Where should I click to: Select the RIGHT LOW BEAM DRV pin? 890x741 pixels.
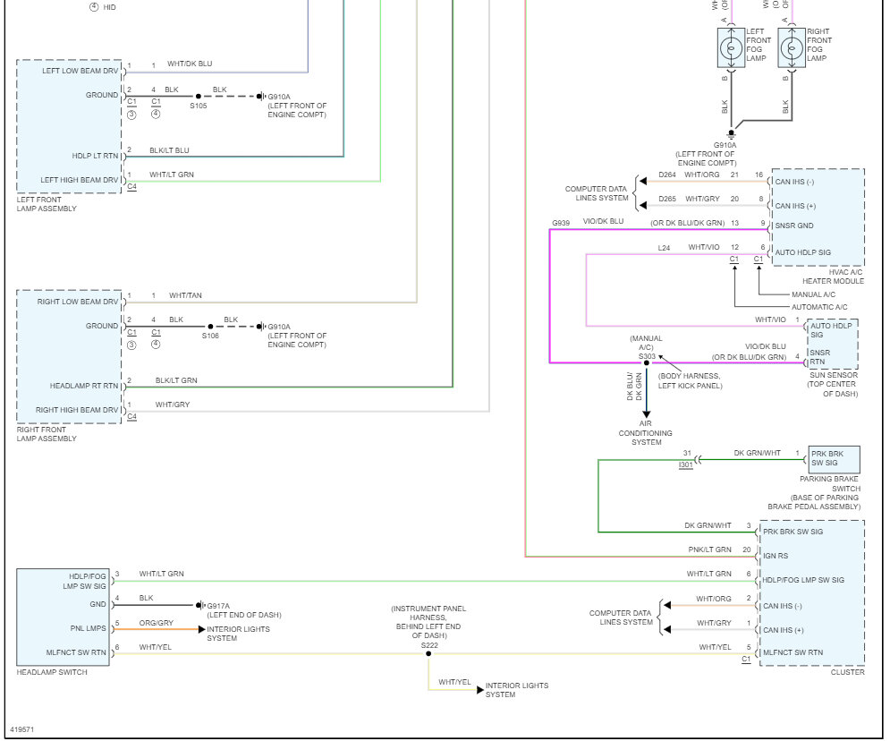pos(78,302)
